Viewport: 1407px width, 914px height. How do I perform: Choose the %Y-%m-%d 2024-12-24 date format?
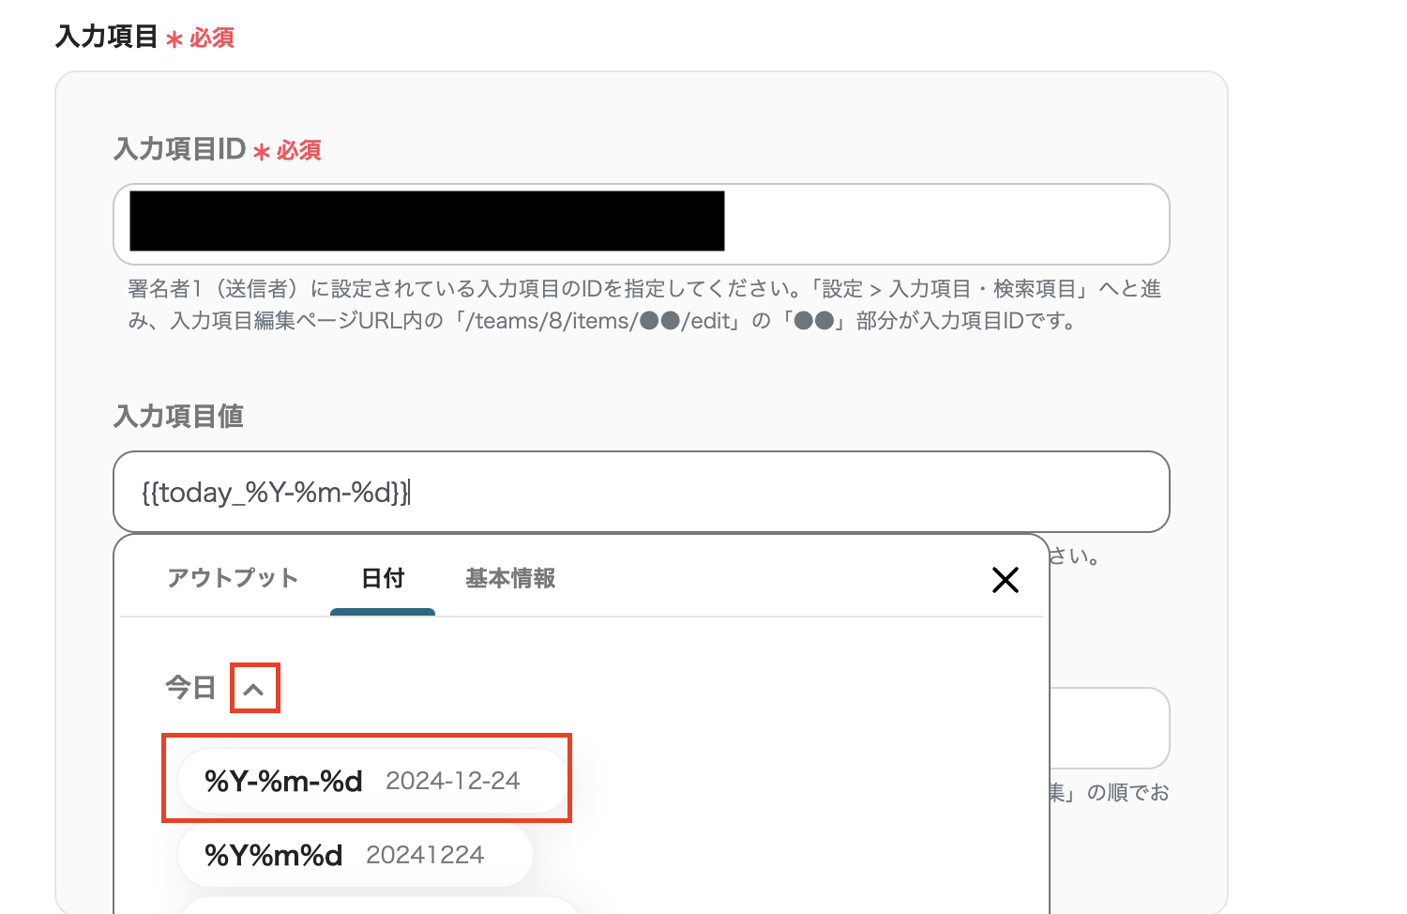coord(371,781)
